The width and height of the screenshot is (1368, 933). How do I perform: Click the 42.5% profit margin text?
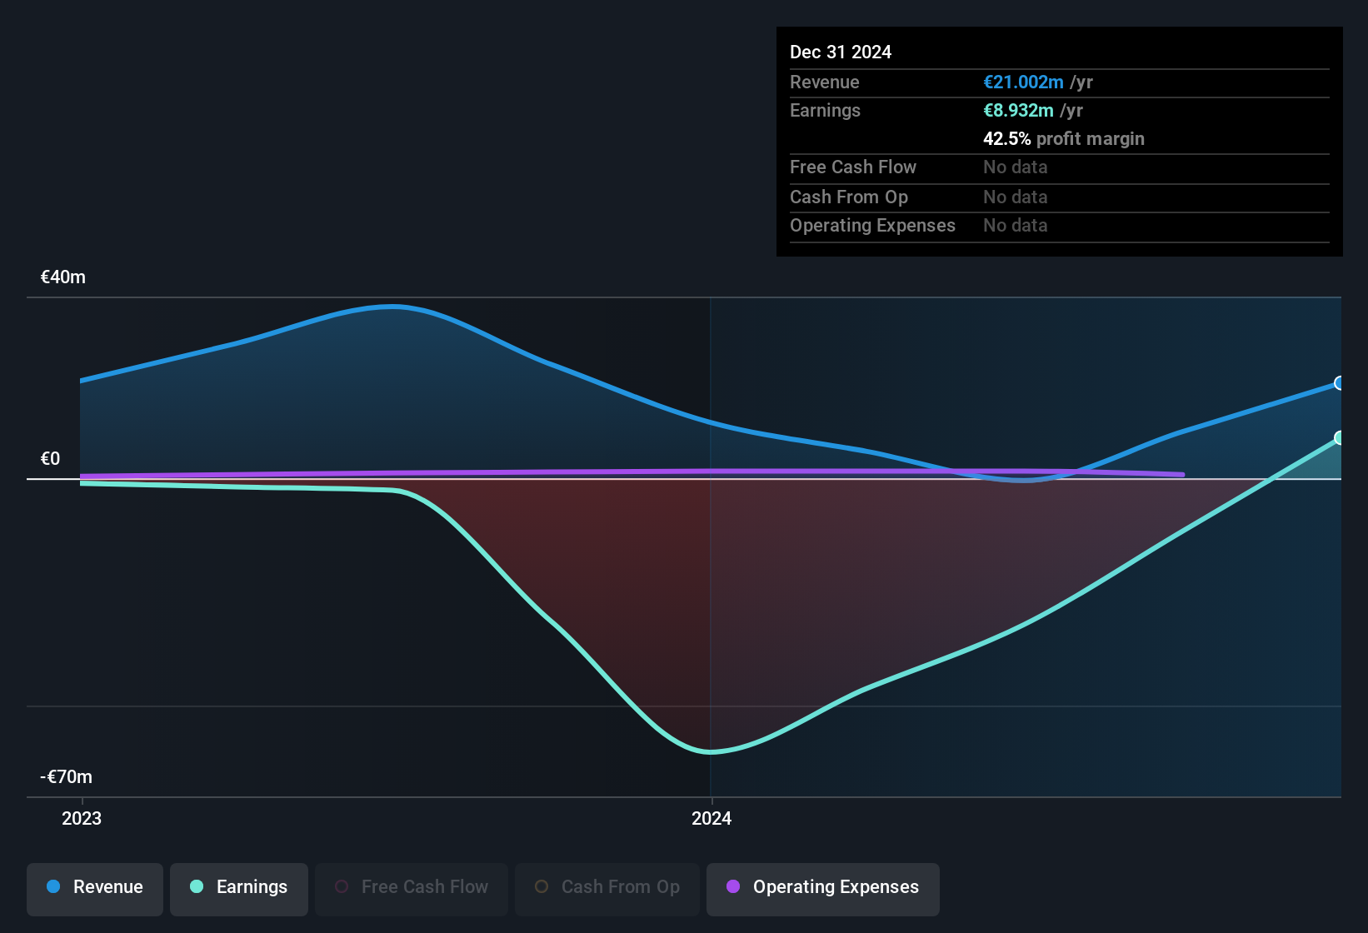[x=1064, y=139]
